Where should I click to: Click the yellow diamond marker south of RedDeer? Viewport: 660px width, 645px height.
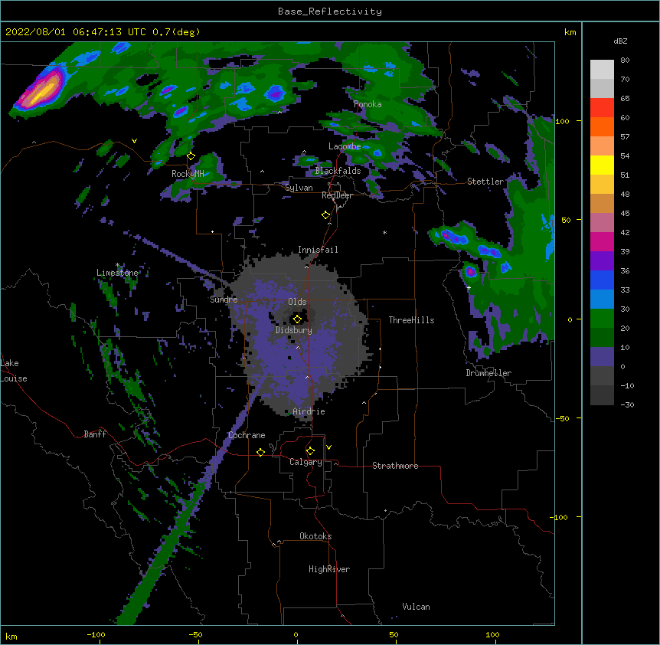pos(325,215)
